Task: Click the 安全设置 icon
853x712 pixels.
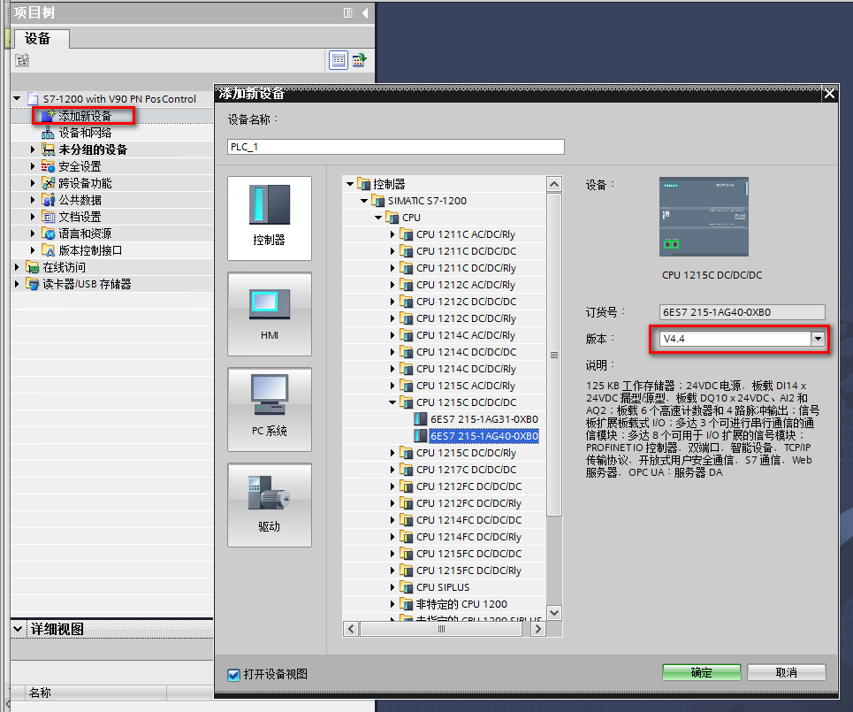Action: (x=49, y=166)
